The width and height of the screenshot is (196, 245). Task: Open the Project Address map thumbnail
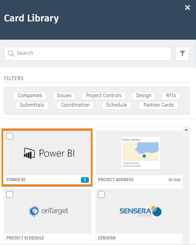coord(140,153)
